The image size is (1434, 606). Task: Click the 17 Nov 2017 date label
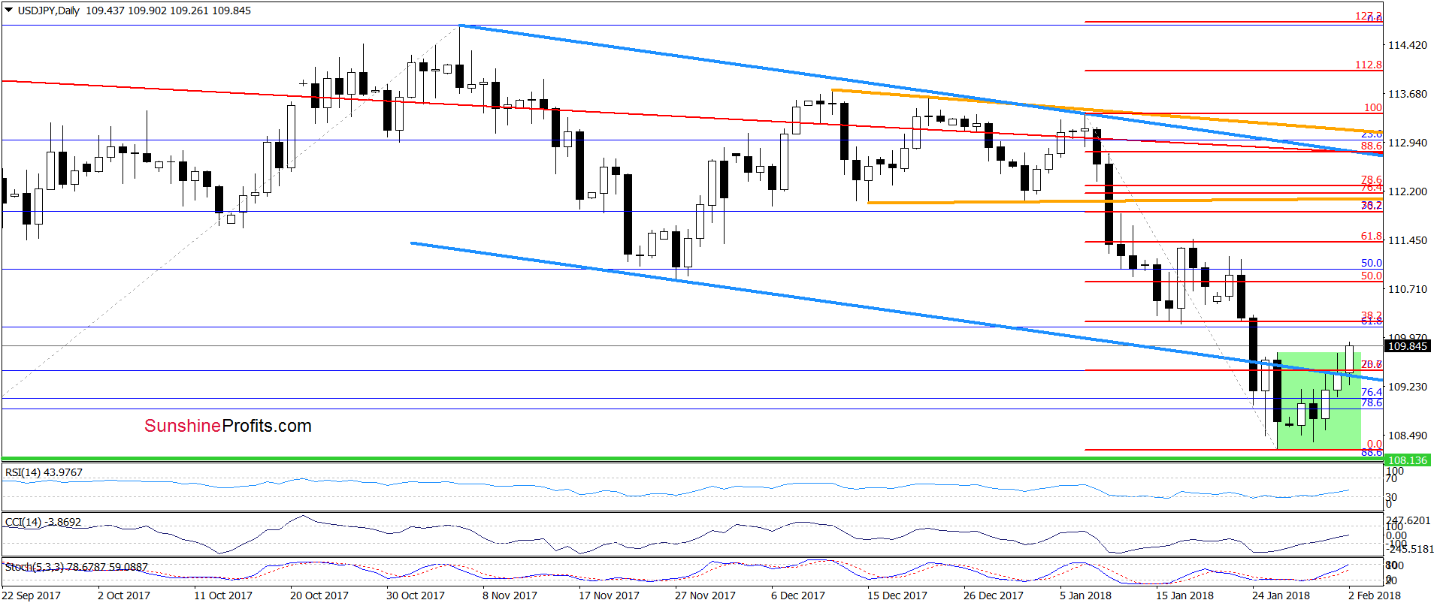[x=609, y=595]
